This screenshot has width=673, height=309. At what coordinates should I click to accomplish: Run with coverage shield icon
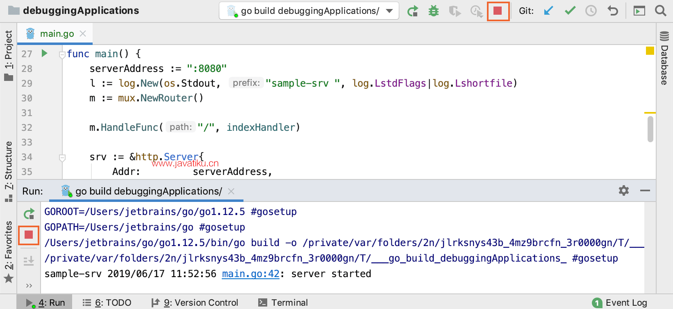455,11
